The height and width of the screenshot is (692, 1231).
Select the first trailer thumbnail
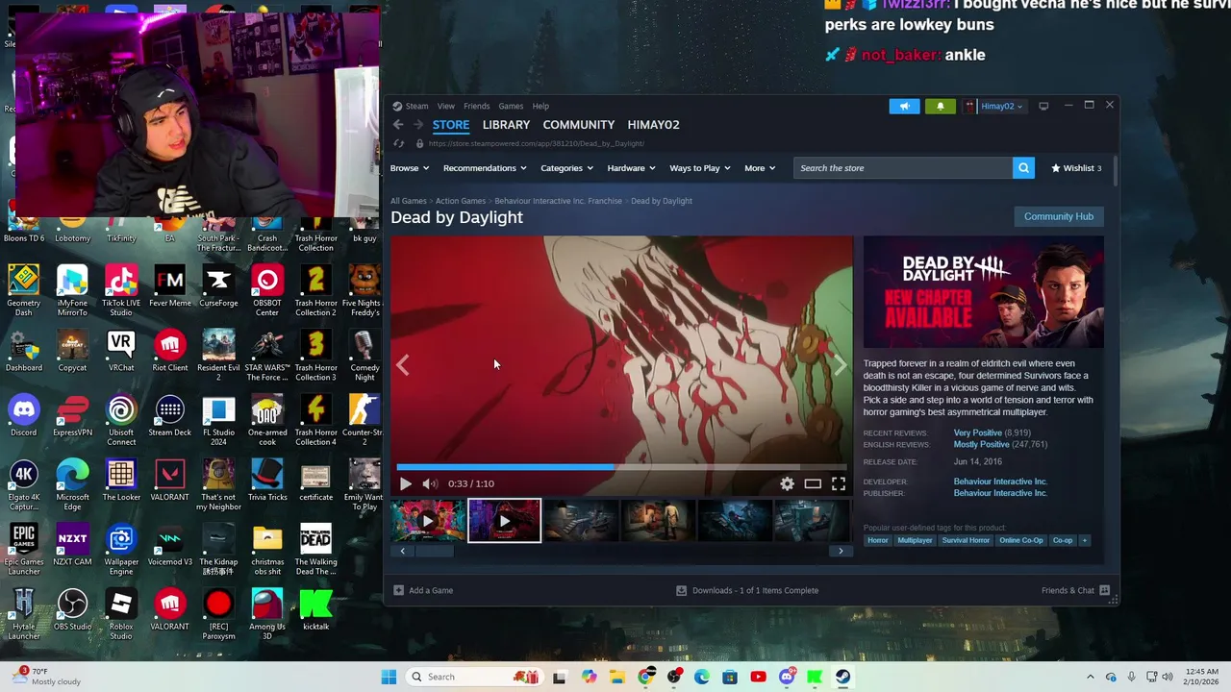pos(428,521)
